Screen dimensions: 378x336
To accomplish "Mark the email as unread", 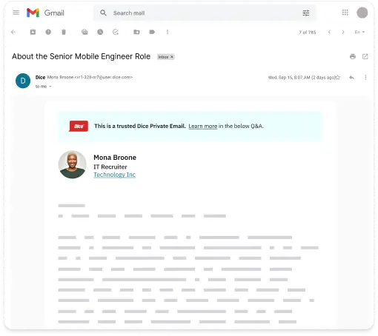I will click(x=84, y=32).
